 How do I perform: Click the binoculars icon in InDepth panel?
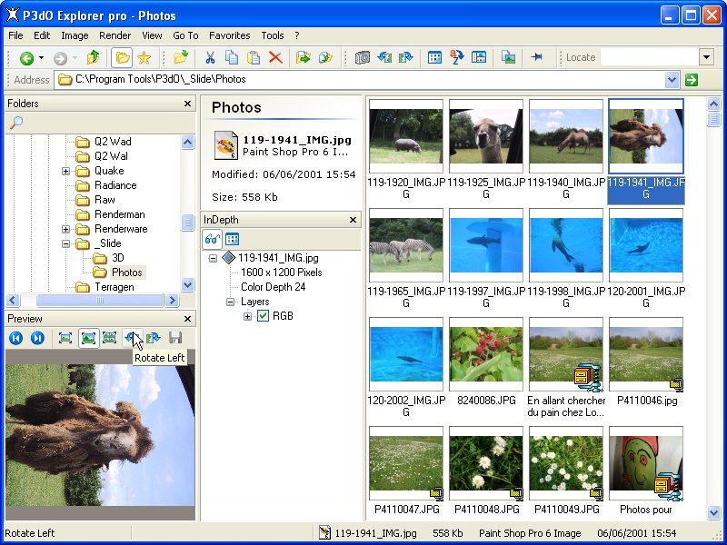[x=212, y=239]
